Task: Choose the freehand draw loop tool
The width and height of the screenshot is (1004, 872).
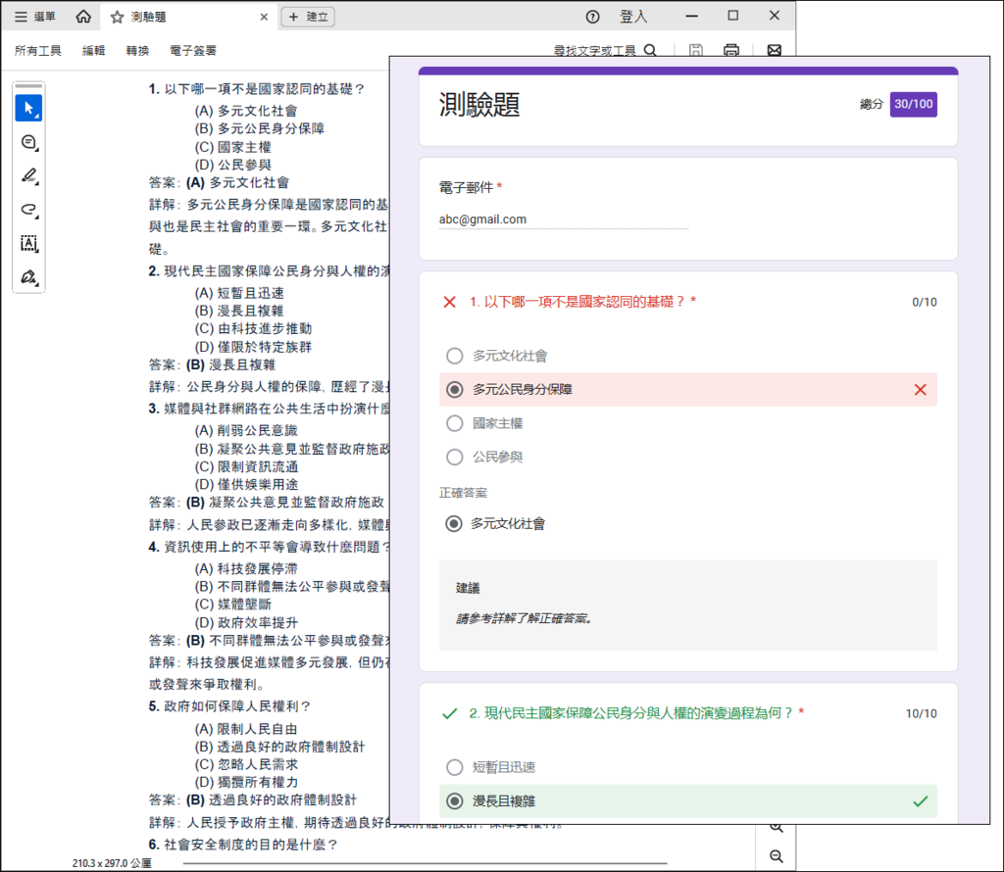Action: tap(28, 210)
